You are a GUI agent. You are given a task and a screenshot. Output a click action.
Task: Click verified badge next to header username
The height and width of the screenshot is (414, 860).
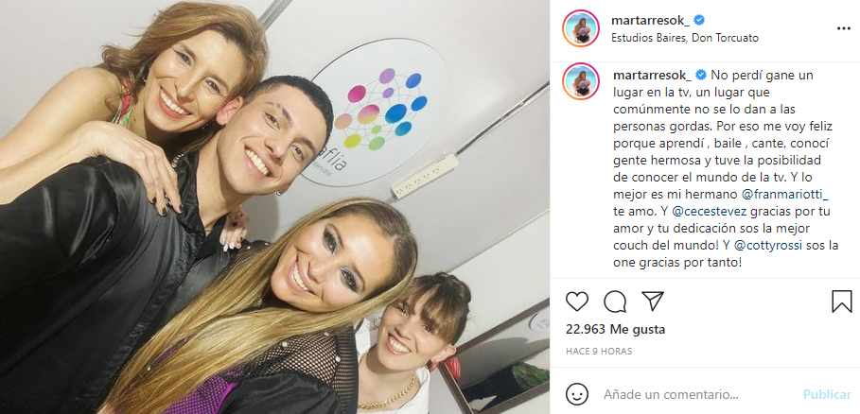click(699, 20)
